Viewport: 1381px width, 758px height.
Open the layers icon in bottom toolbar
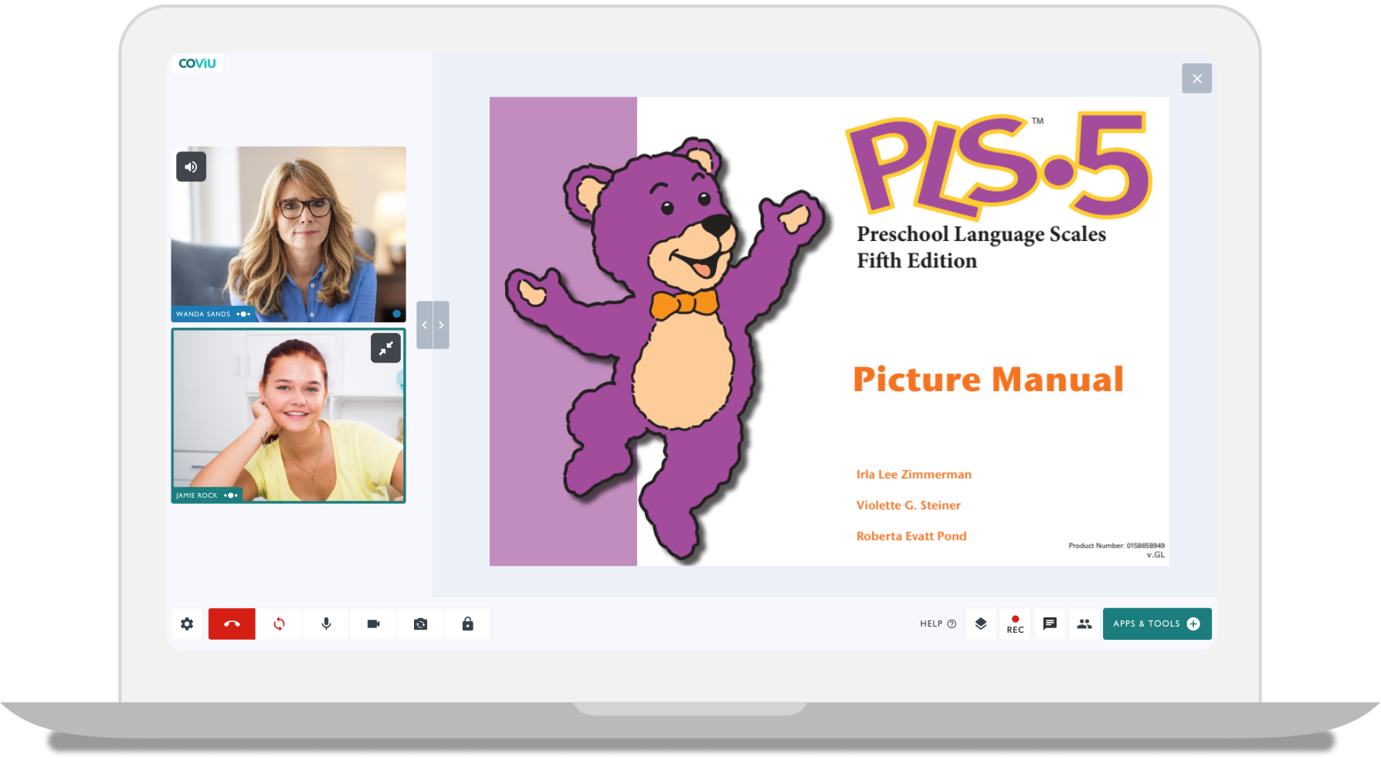point(981,624)
